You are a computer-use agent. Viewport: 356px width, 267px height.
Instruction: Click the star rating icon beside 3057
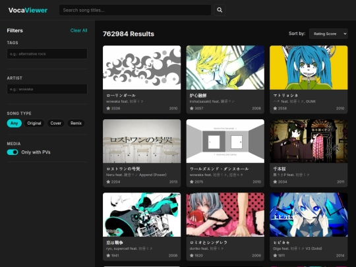point(192,108)
